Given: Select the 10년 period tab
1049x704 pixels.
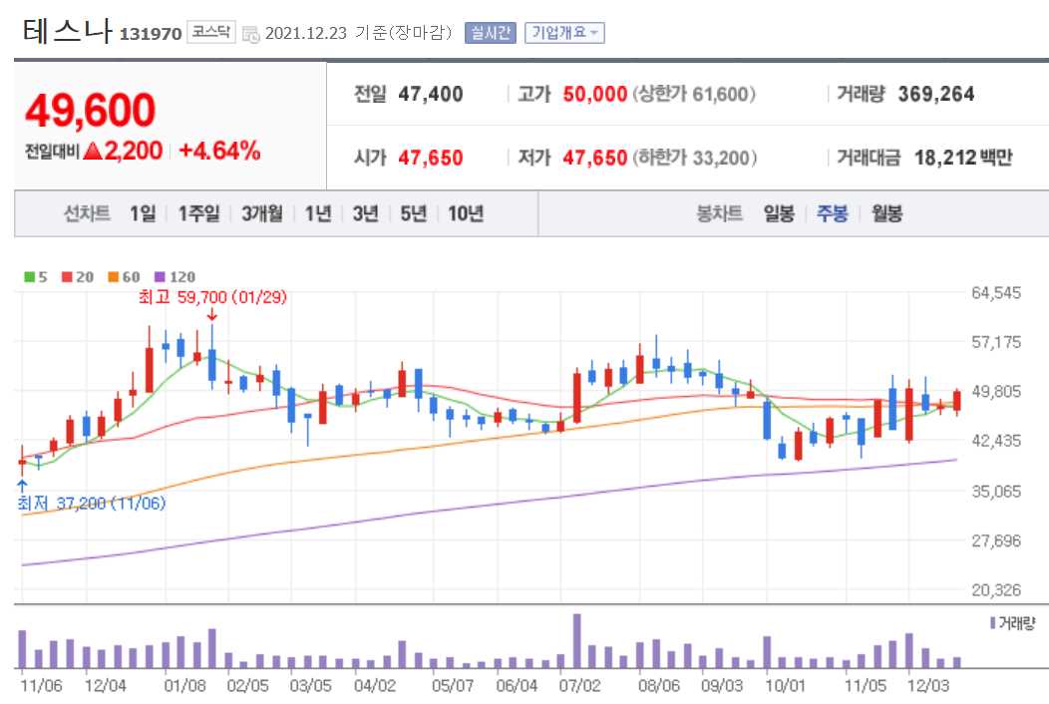Looking at the screenshot, I should [x=464, y=212].
